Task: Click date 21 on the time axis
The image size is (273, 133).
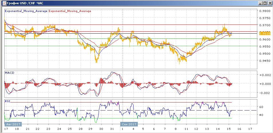Action: pyautogui.click(x=27, y=129)
